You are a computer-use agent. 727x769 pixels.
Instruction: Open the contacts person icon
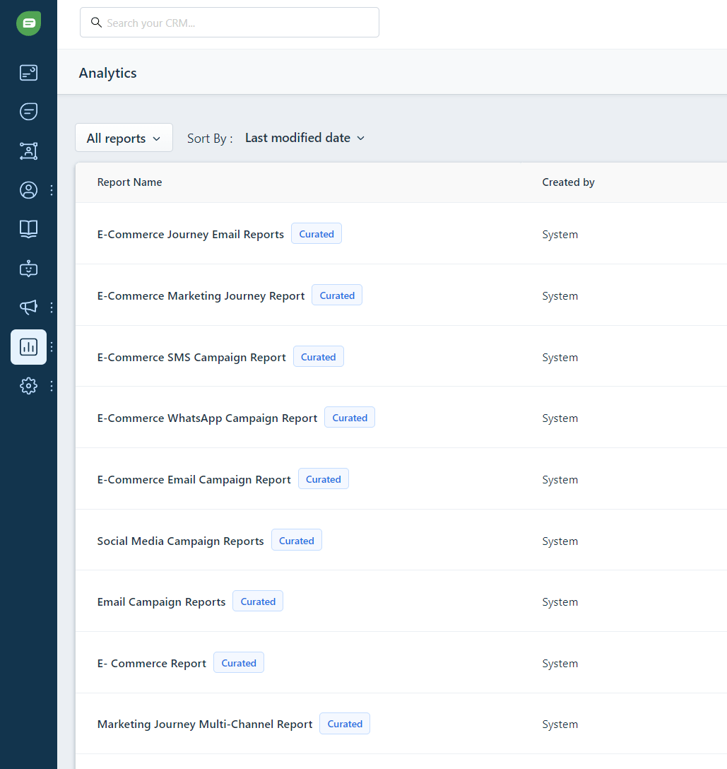[28, 190]
